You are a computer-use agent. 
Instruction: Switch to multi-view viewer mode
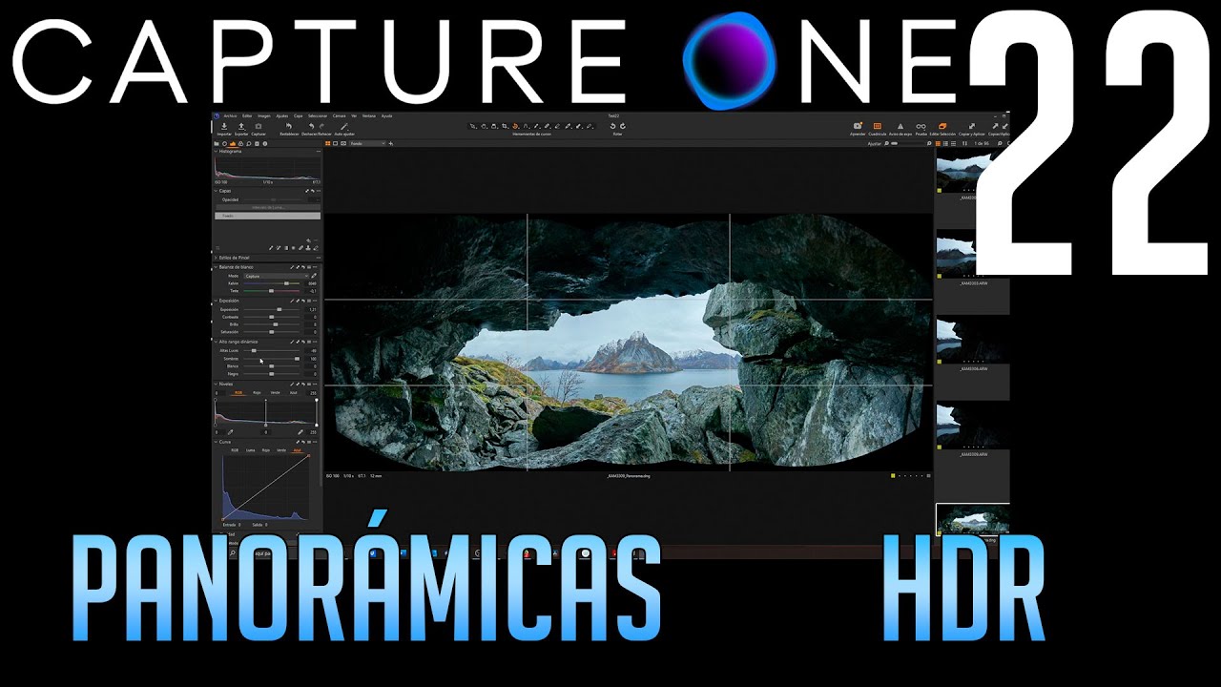point(328,143)
